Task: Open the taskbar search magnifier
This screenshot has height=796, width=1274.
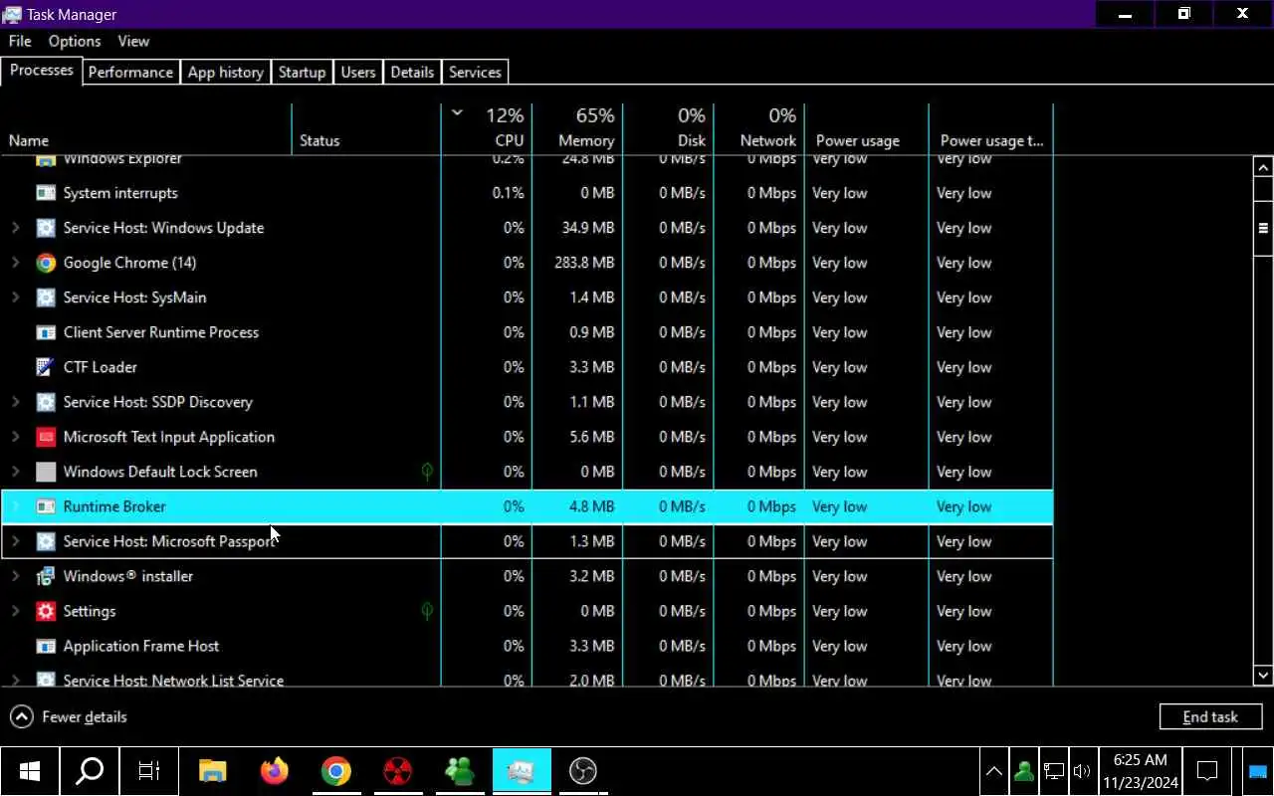Action: pyautogui.click(x=90, y=771)
